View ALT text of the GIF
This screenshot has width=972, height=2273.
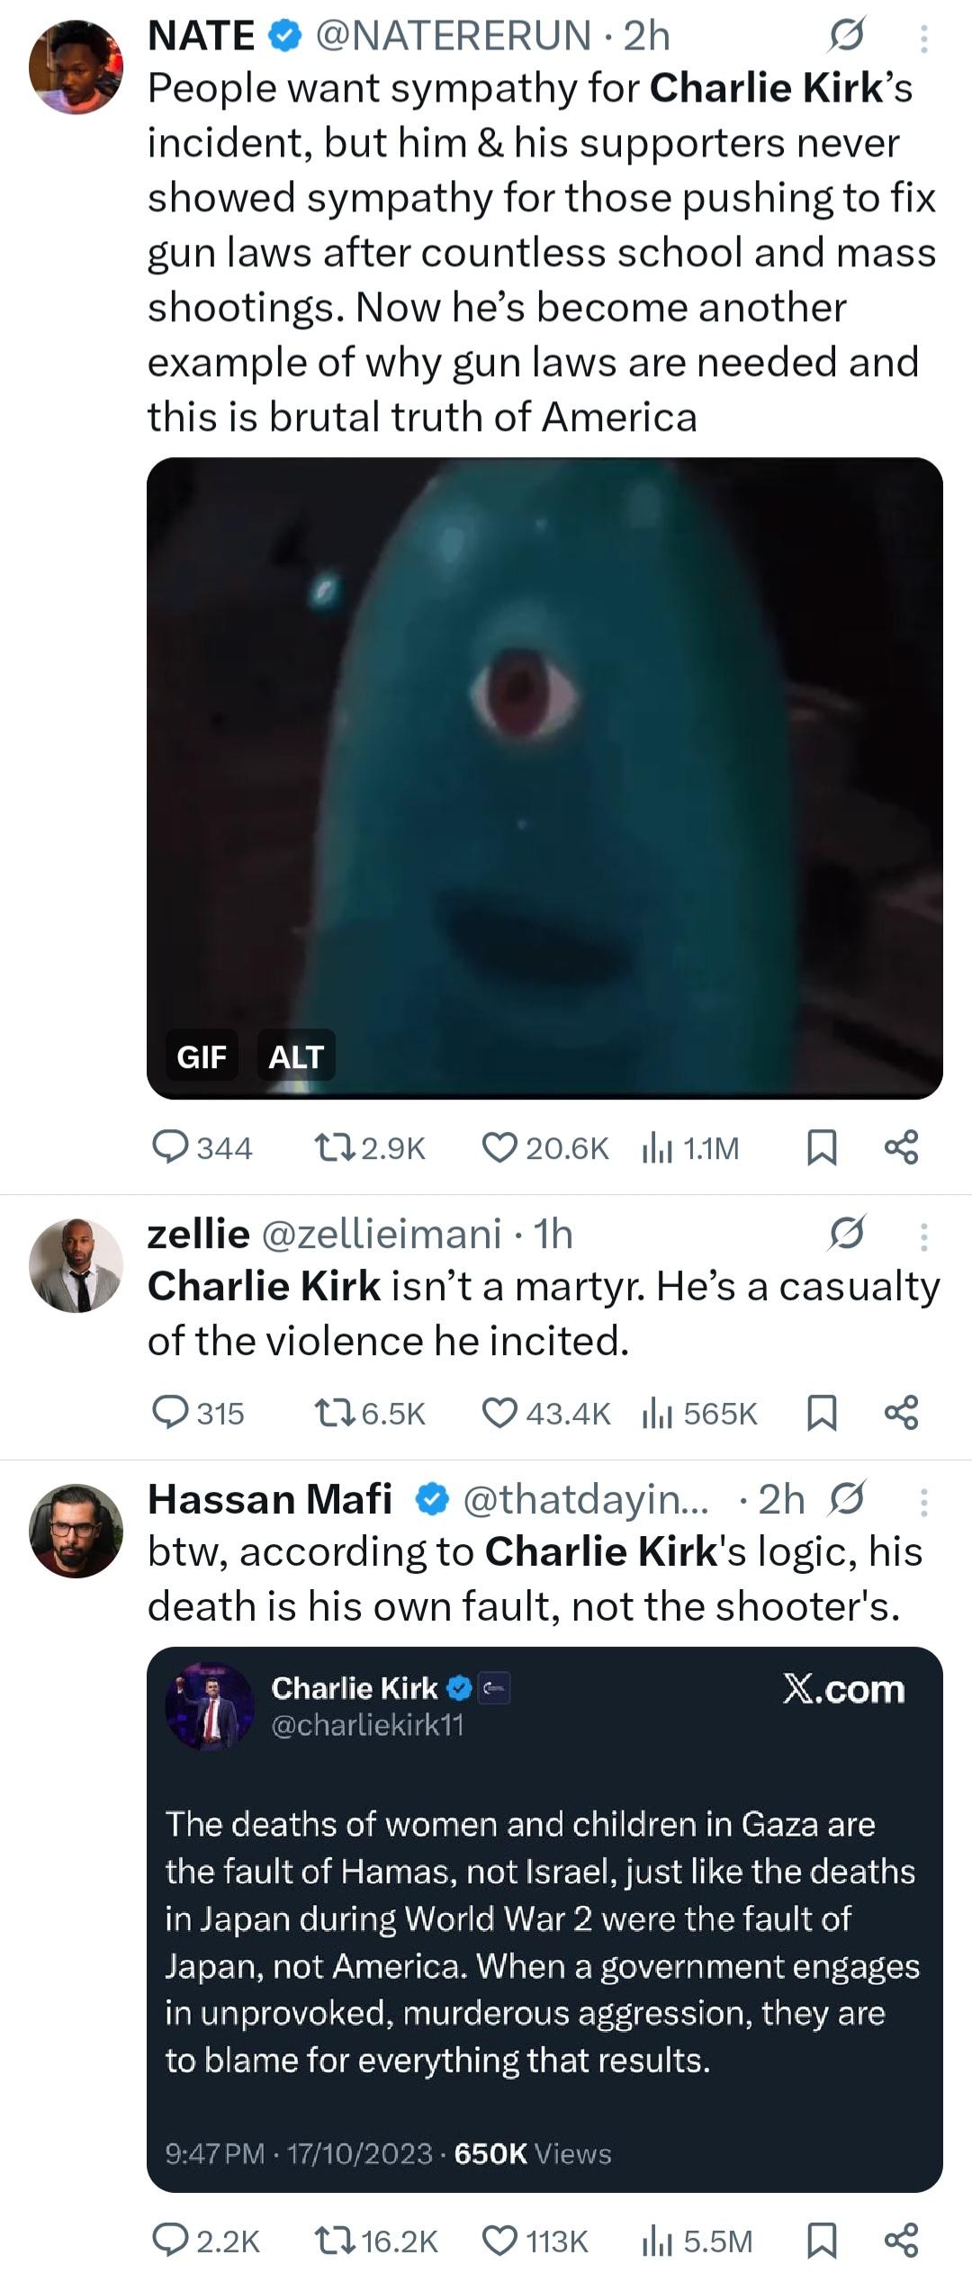pos(296,1056)
